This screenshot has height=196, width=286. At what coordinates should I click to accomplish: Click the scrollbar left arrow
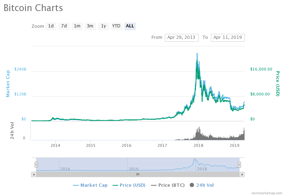coord(34,175)
